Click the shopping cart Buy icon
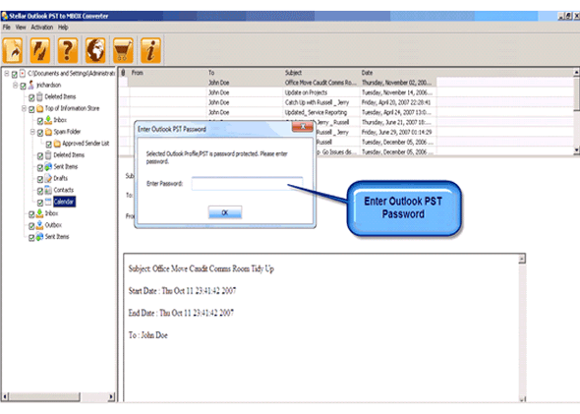Viewport: 580px width, 414px height. (x=123, y=51)
